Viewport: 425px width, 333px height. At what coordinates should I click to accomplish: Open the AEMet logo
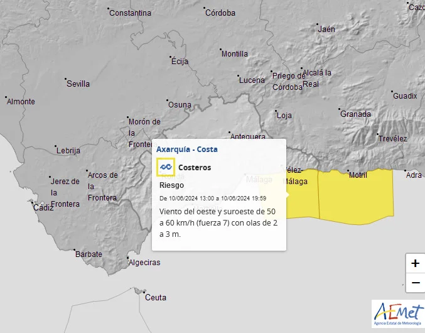398,314
